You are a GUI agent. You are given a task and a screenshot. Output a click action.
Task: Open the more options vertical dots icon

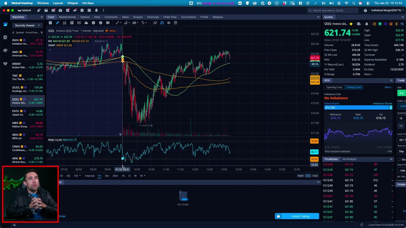(103, 10)
